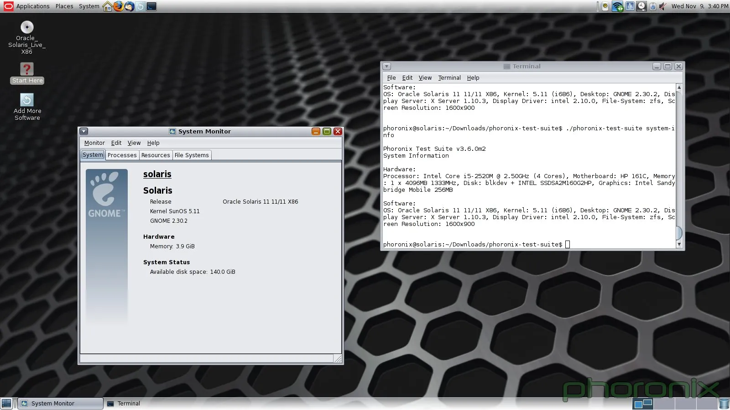Open the File menu in Terminal
The image size is (730, 410).
click(x=391, y=77)
